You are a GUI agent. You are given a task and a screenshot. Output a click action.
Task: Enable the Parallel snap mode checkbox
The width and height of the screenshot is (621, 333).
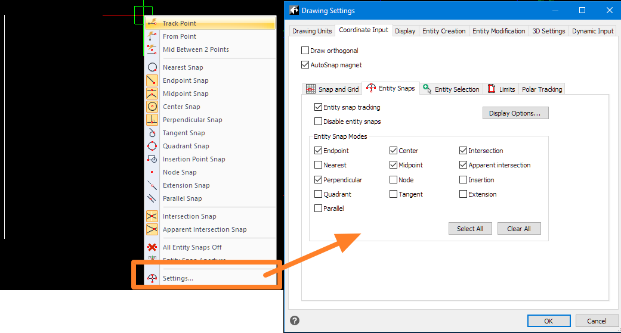318,208
